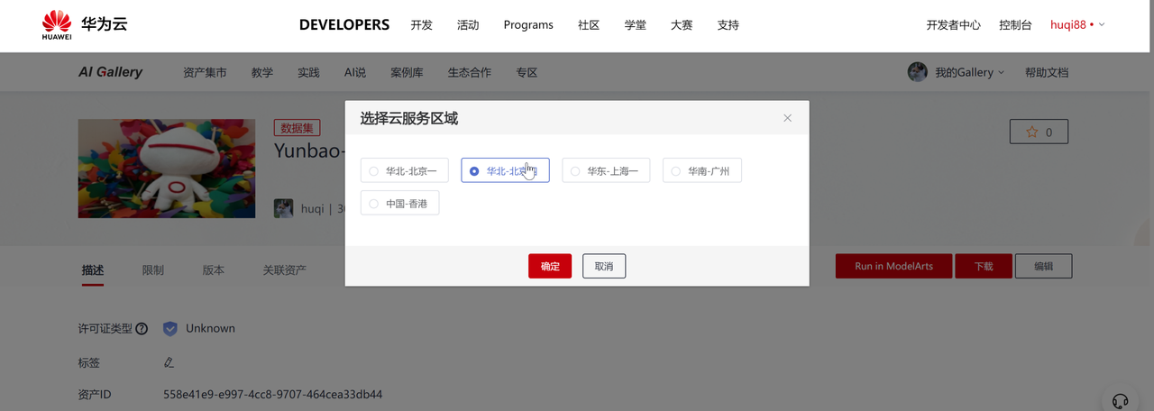Open the 实践 nav item
This screenshot has height=411, width=1154.
click(308, 72)
